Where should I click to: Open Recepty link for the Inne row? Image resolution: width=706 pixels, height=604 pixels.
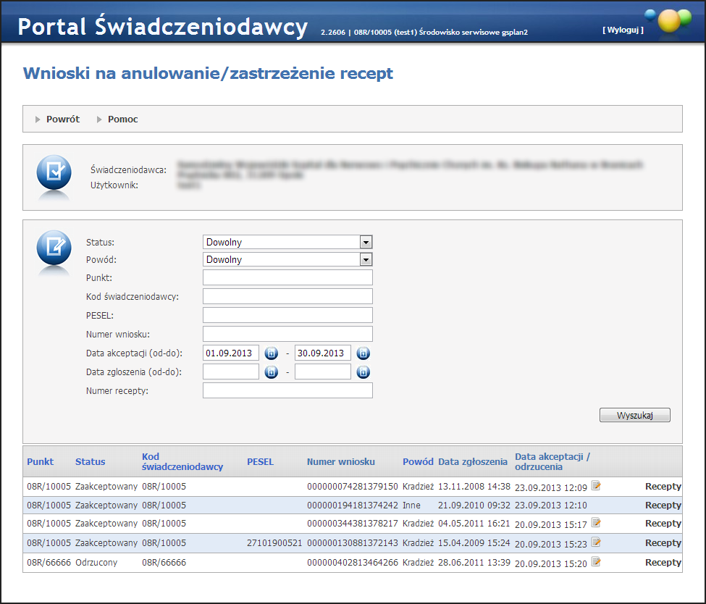pos(663,506)
